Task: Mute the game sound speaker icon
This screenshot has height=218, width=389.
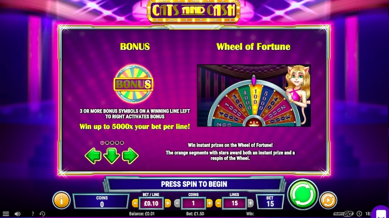Action: coord(17,213)
